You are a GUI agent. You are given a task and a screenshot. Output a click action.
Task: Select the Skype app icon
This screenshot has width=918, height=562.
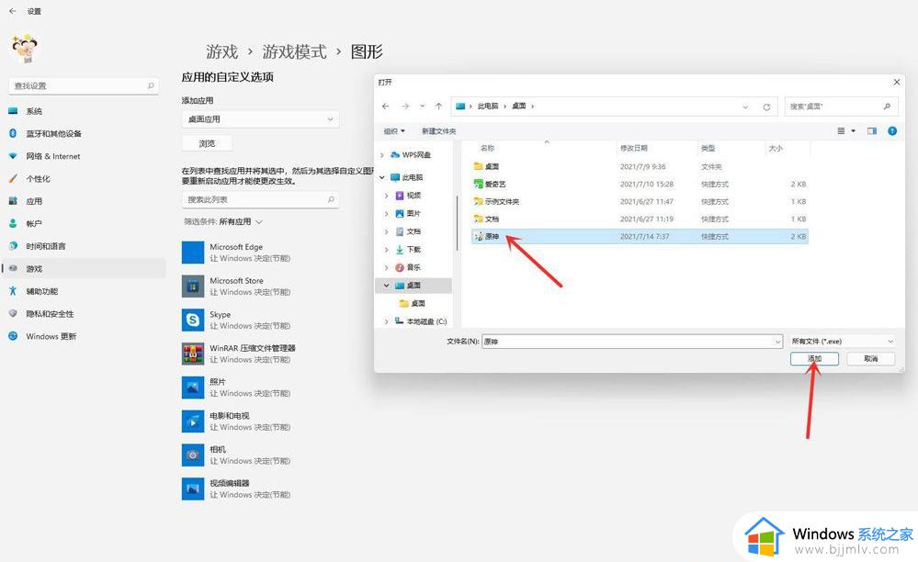click(x=193, y=320)
